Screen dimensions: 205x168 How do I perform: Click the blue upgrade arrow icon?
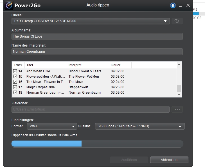pyautogui.click(x=173, y=6)
